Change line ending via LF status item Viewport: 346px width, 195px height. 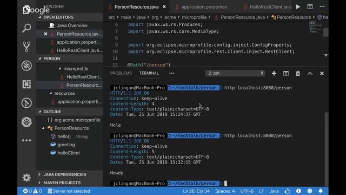coord(262,191)
